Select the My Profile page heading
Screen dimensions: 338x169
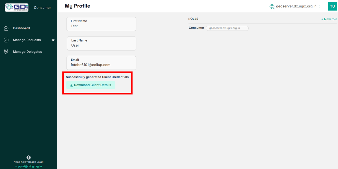pos(77,6)
